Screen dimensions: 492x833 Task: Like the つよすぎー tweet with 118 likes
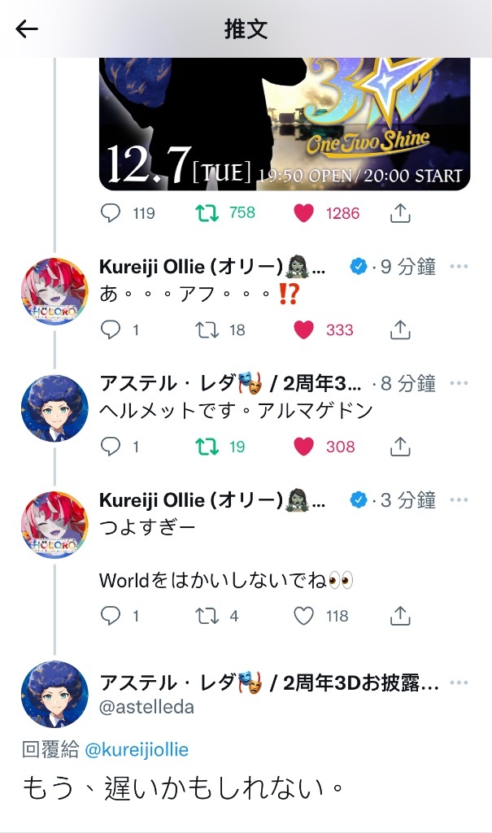[x=303, y=616]
